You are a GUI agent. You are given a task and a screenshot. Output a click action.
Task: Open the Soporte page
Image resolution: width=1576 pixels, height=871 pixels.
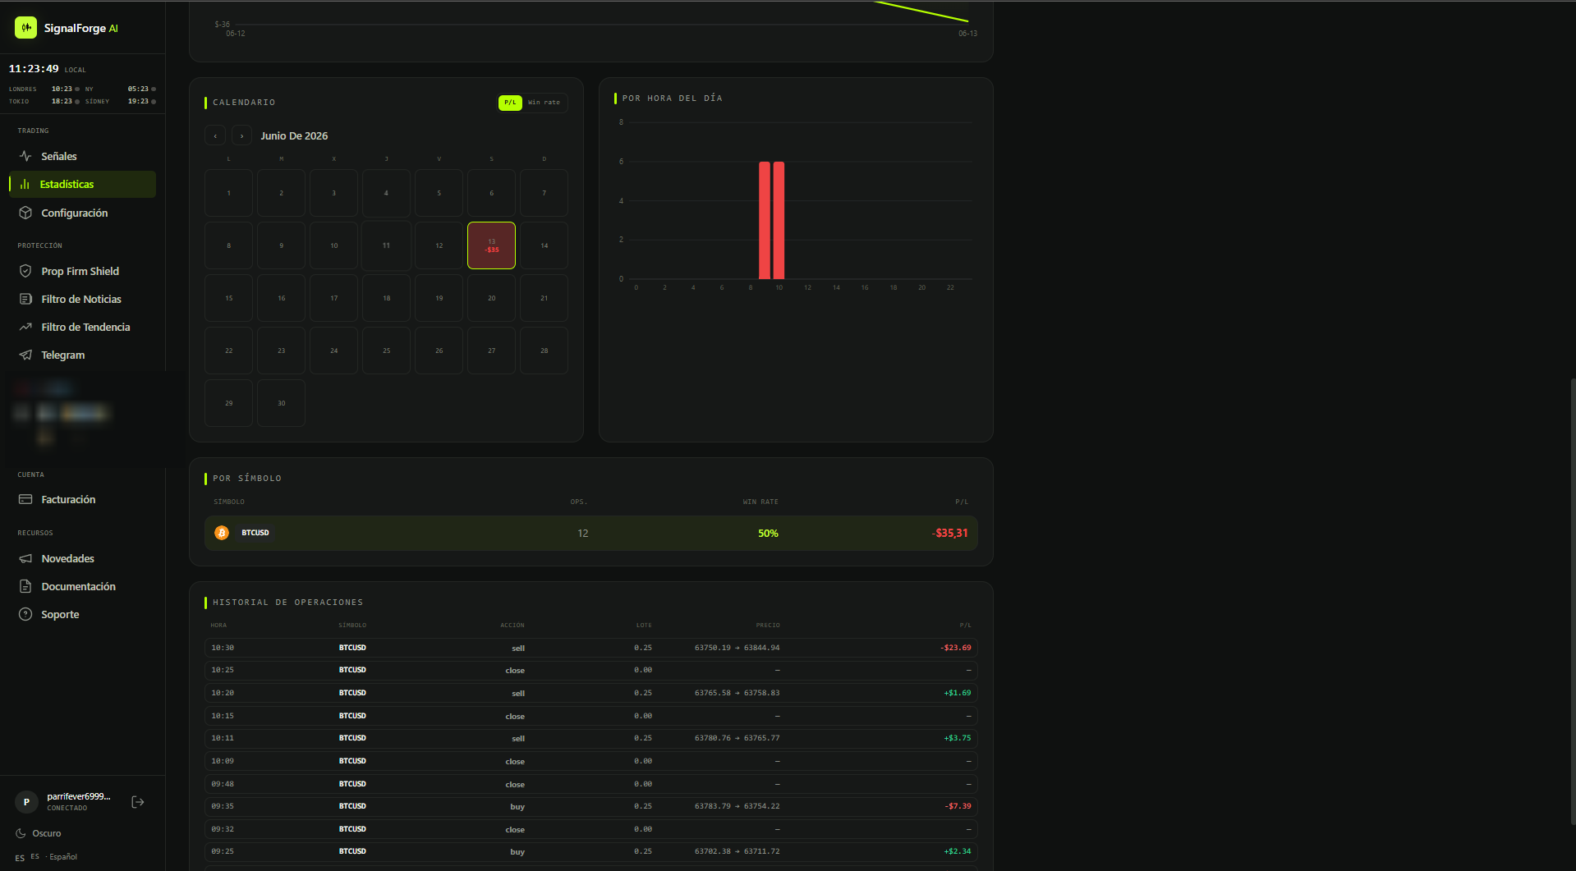(82, 614)
